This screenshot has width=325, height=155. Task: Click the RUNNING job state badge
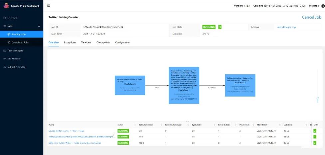point(209,27)
